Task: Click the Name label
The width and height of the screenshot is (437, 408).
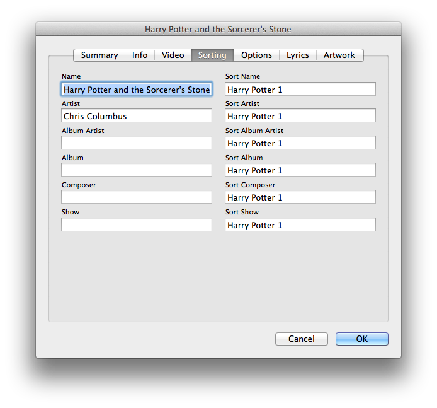Action: (71, 76)
